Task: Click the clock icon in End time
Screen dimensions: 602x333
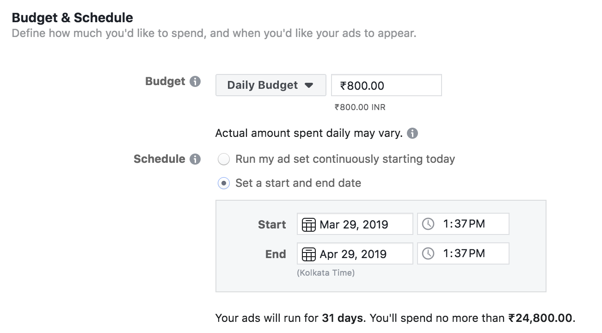Action: [x=428, y=254]
